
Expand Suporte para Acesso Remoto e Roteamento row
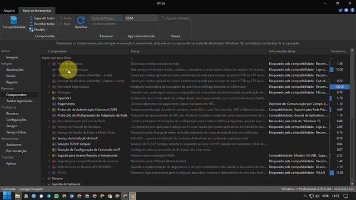(x=49, y=156)
